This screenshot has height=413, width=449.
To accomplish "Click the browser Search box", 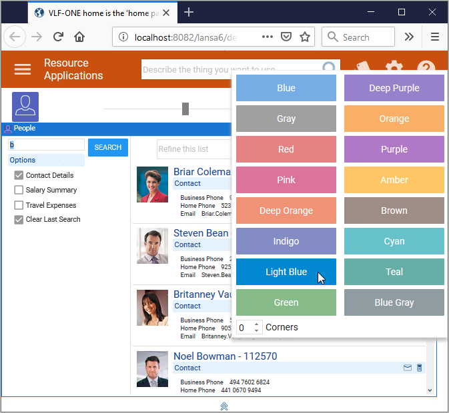I will coord(358,37).
